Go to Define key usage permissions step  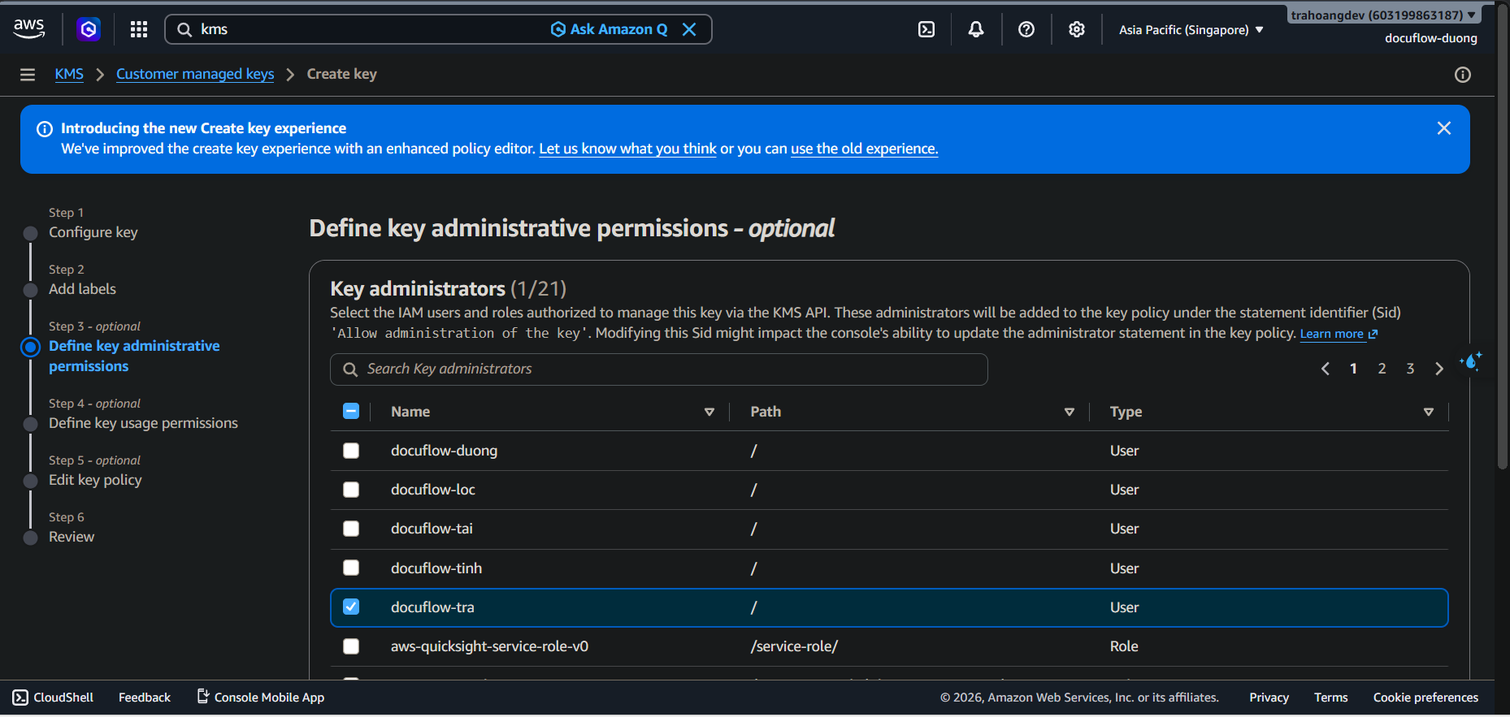[x=143, y=423]
